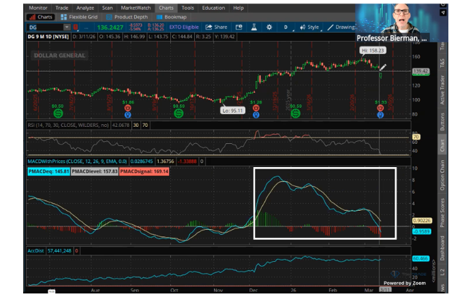Image resolution: width=462 pixels, height=300 pixels.
Task: Switch to the MarketWatch tab
Action: [x=136, y=8]
